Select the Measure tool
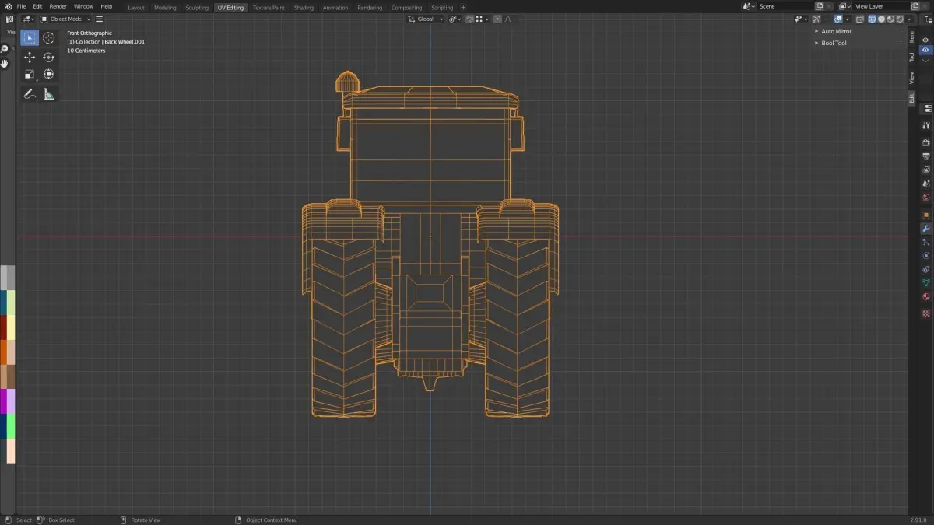Viewport: 934px width, 525px height. [49, 94]
